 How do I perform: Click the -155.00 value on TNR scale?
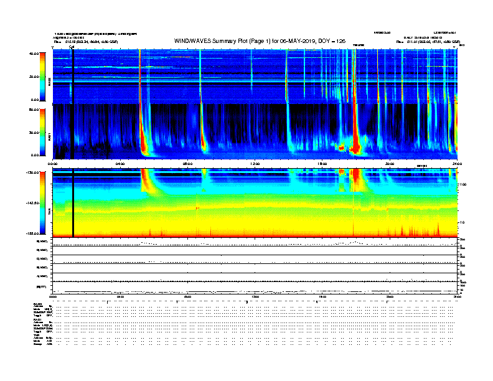32,233
